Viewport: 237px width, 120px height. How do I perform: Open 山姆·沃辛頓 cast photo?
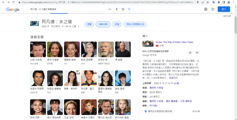click(38, 50)
